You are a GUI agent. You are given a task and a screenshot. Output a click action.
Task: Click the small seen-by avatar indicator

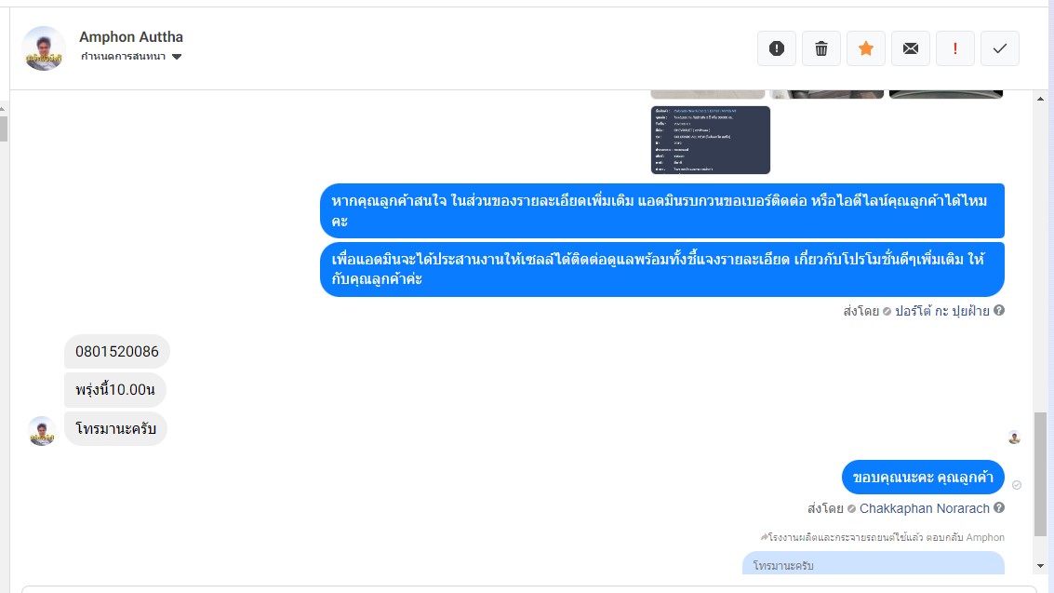coord(1014,438)
